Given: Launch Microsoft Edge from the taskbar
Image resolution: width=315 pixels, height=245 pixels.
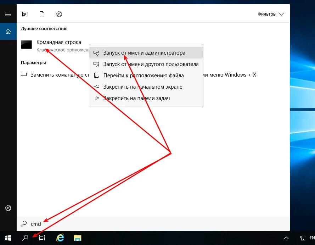Looking at the screenshot, I should click(x=60, y=238).
